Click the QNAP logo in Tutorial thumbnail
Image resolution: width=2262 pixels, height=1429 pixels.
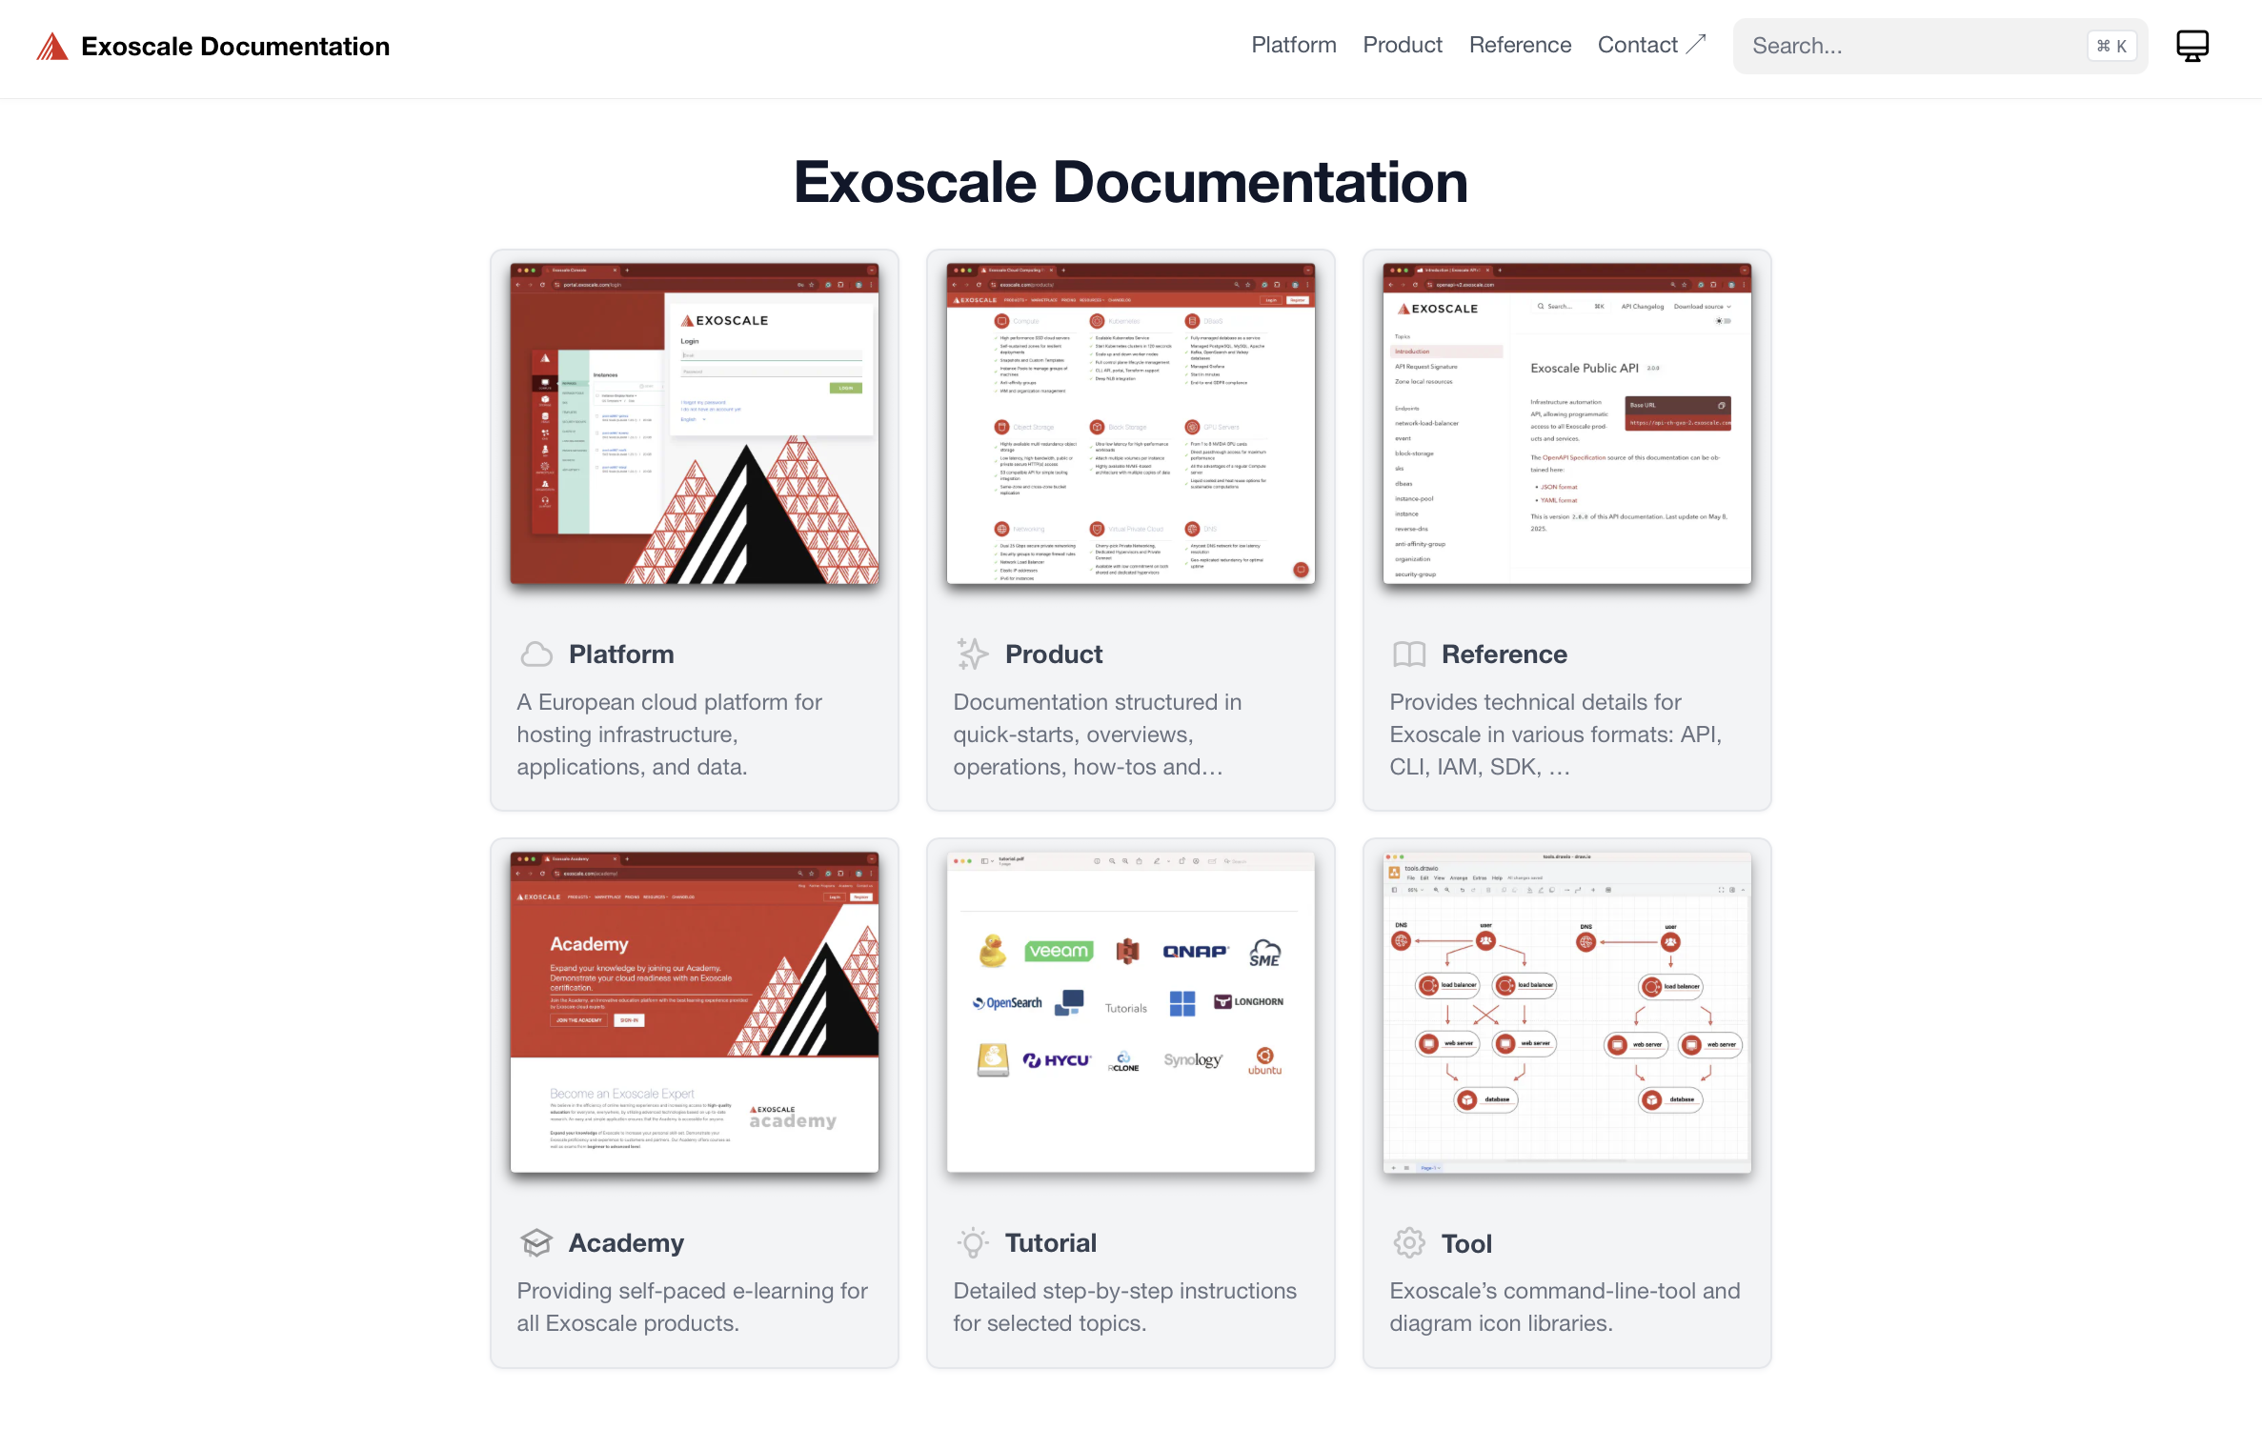(1195, 951)
